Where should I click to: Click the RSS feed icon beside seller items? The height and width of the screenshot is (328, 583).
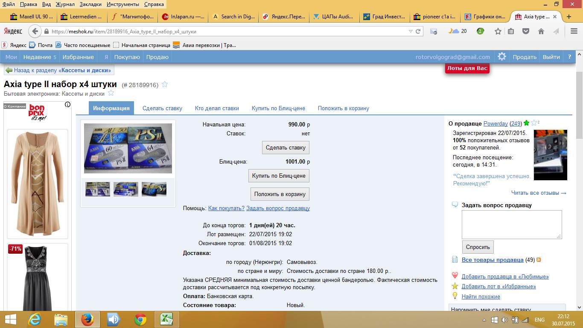click(539, 260)
